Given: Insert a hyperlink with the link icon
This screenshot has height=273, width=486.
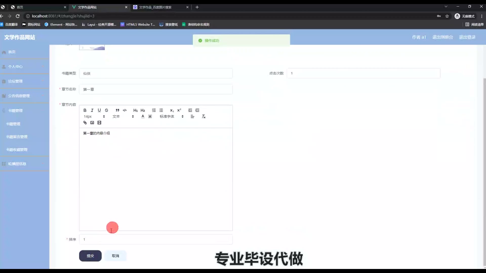Looking at the screenshot, I should (x=85, y=123).
